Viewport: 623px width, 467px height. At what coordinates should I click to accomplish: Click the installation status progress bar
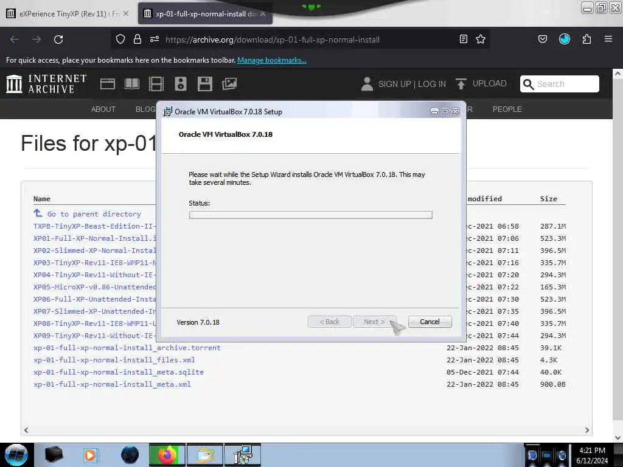311,215
